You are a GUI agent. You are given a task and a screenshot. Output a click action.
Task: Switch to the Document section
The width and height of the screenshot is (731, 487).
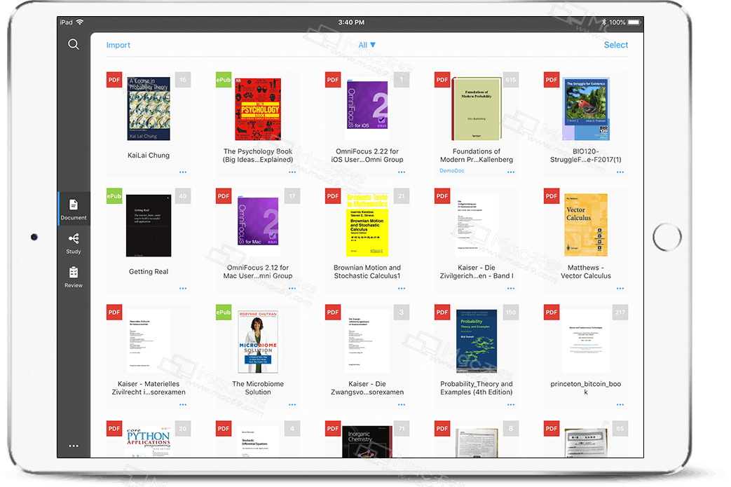click(x=74, y=210)
